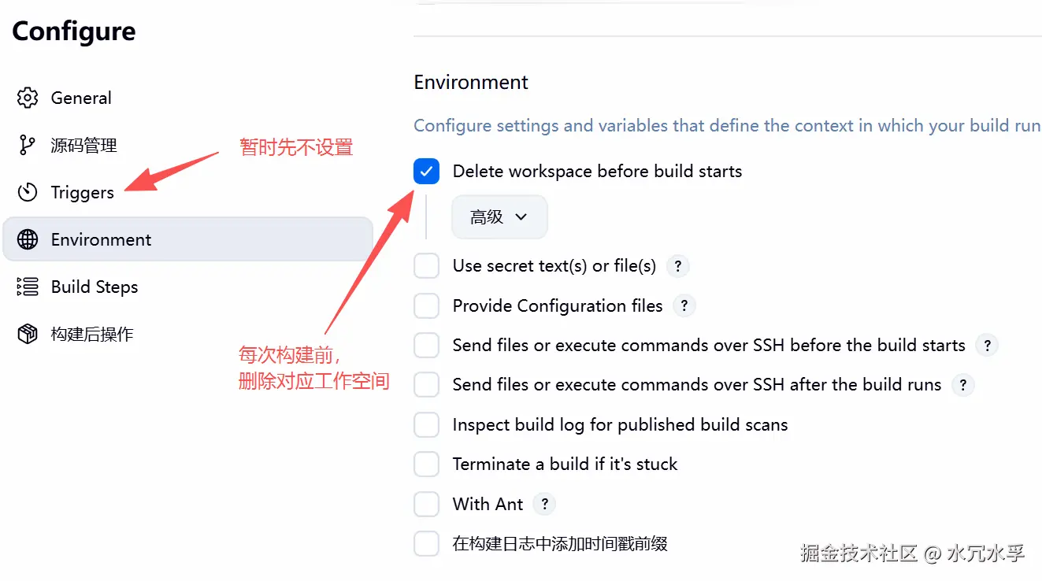Click the 源码管理 branch icon
Image resolution: width=1042 pixels, height=581 pixels.
coord(28,146)
